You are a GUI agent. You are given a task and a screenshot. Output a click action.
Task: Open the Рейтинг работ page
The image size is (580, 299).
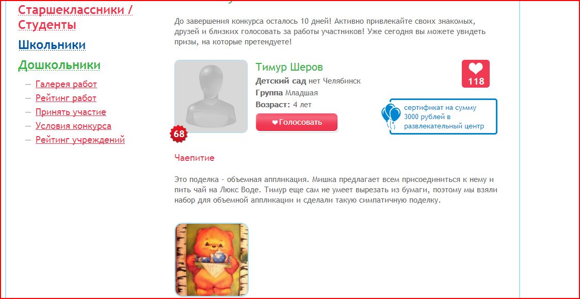[x=66, y=98]
